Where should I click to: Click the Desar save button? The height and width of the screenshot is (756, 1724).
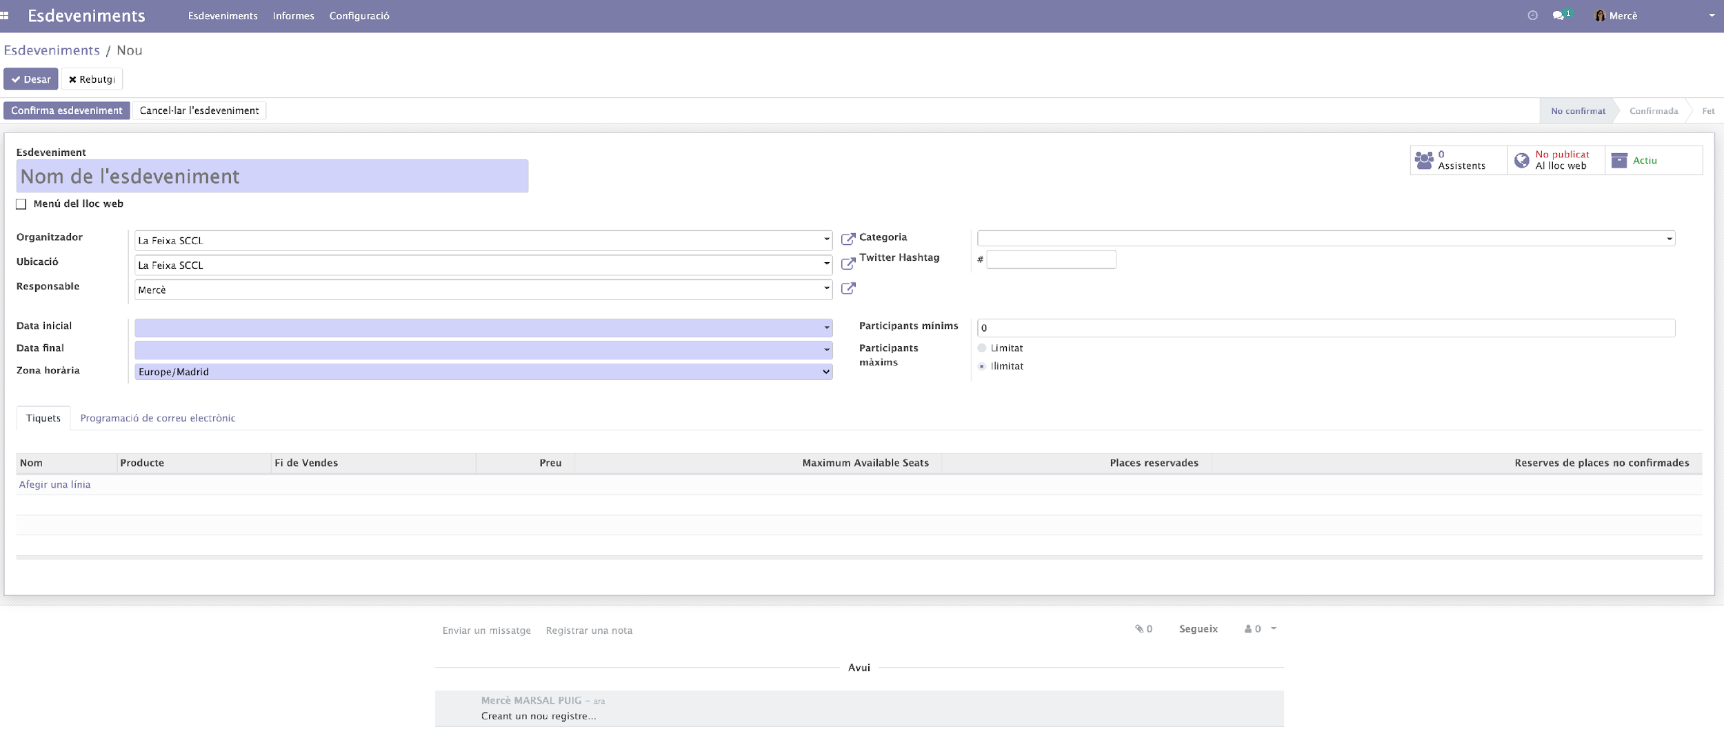coord(31,79)
